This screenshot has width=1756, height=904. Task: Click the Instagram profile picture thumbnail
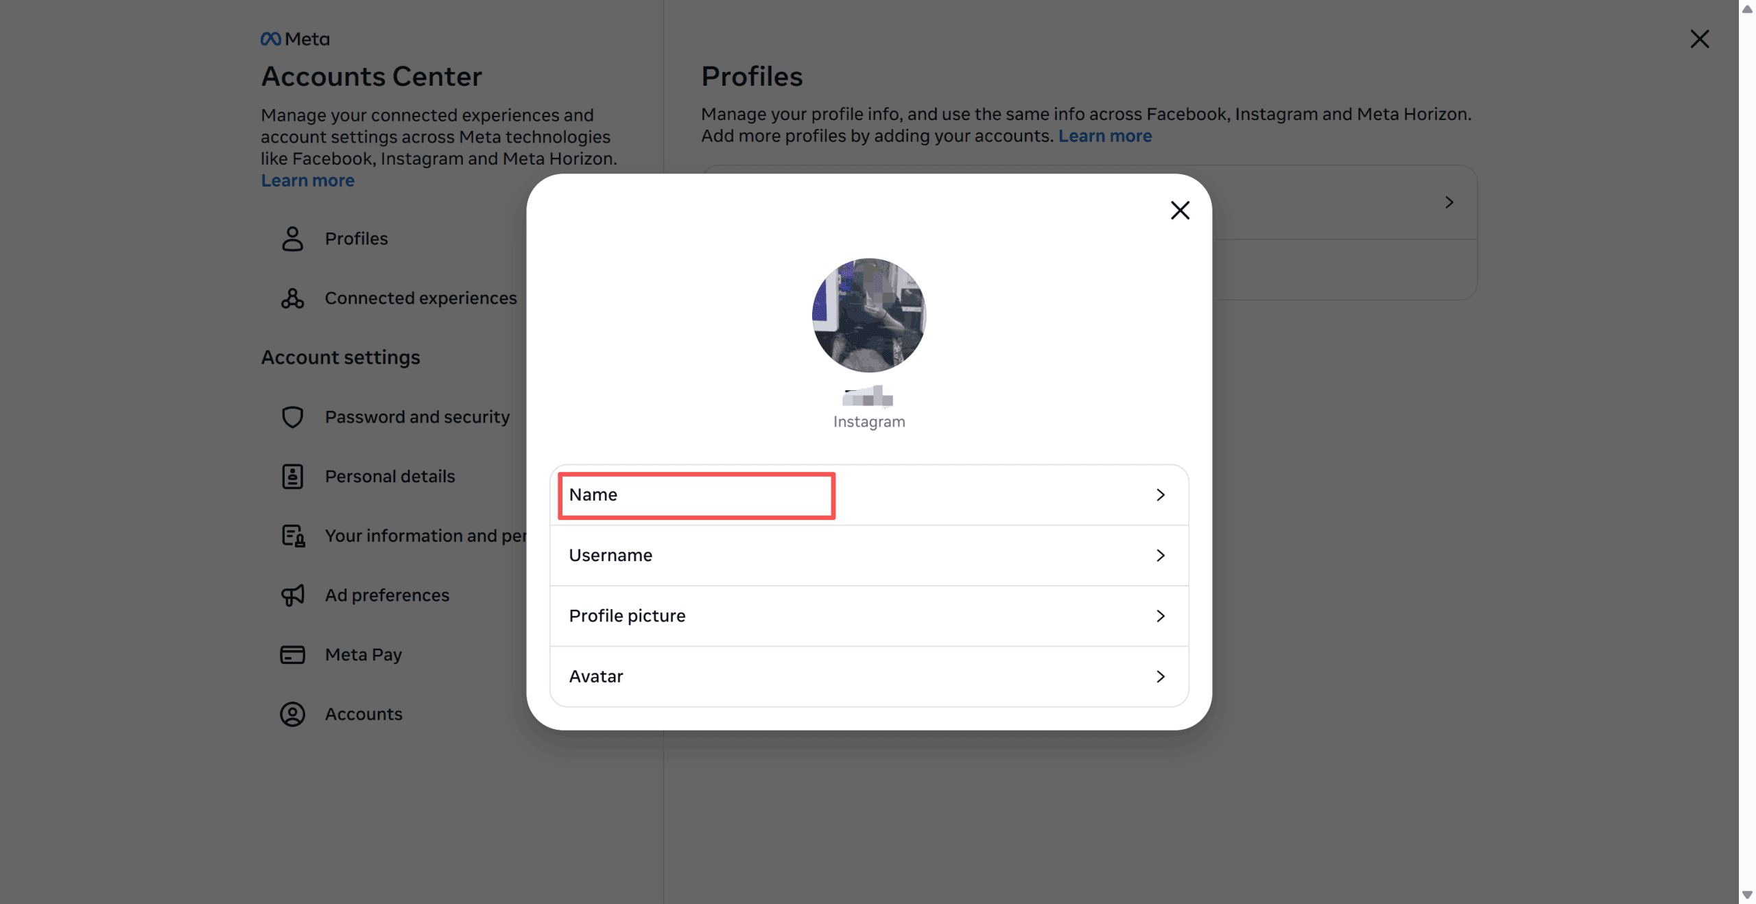click(868, 316)
